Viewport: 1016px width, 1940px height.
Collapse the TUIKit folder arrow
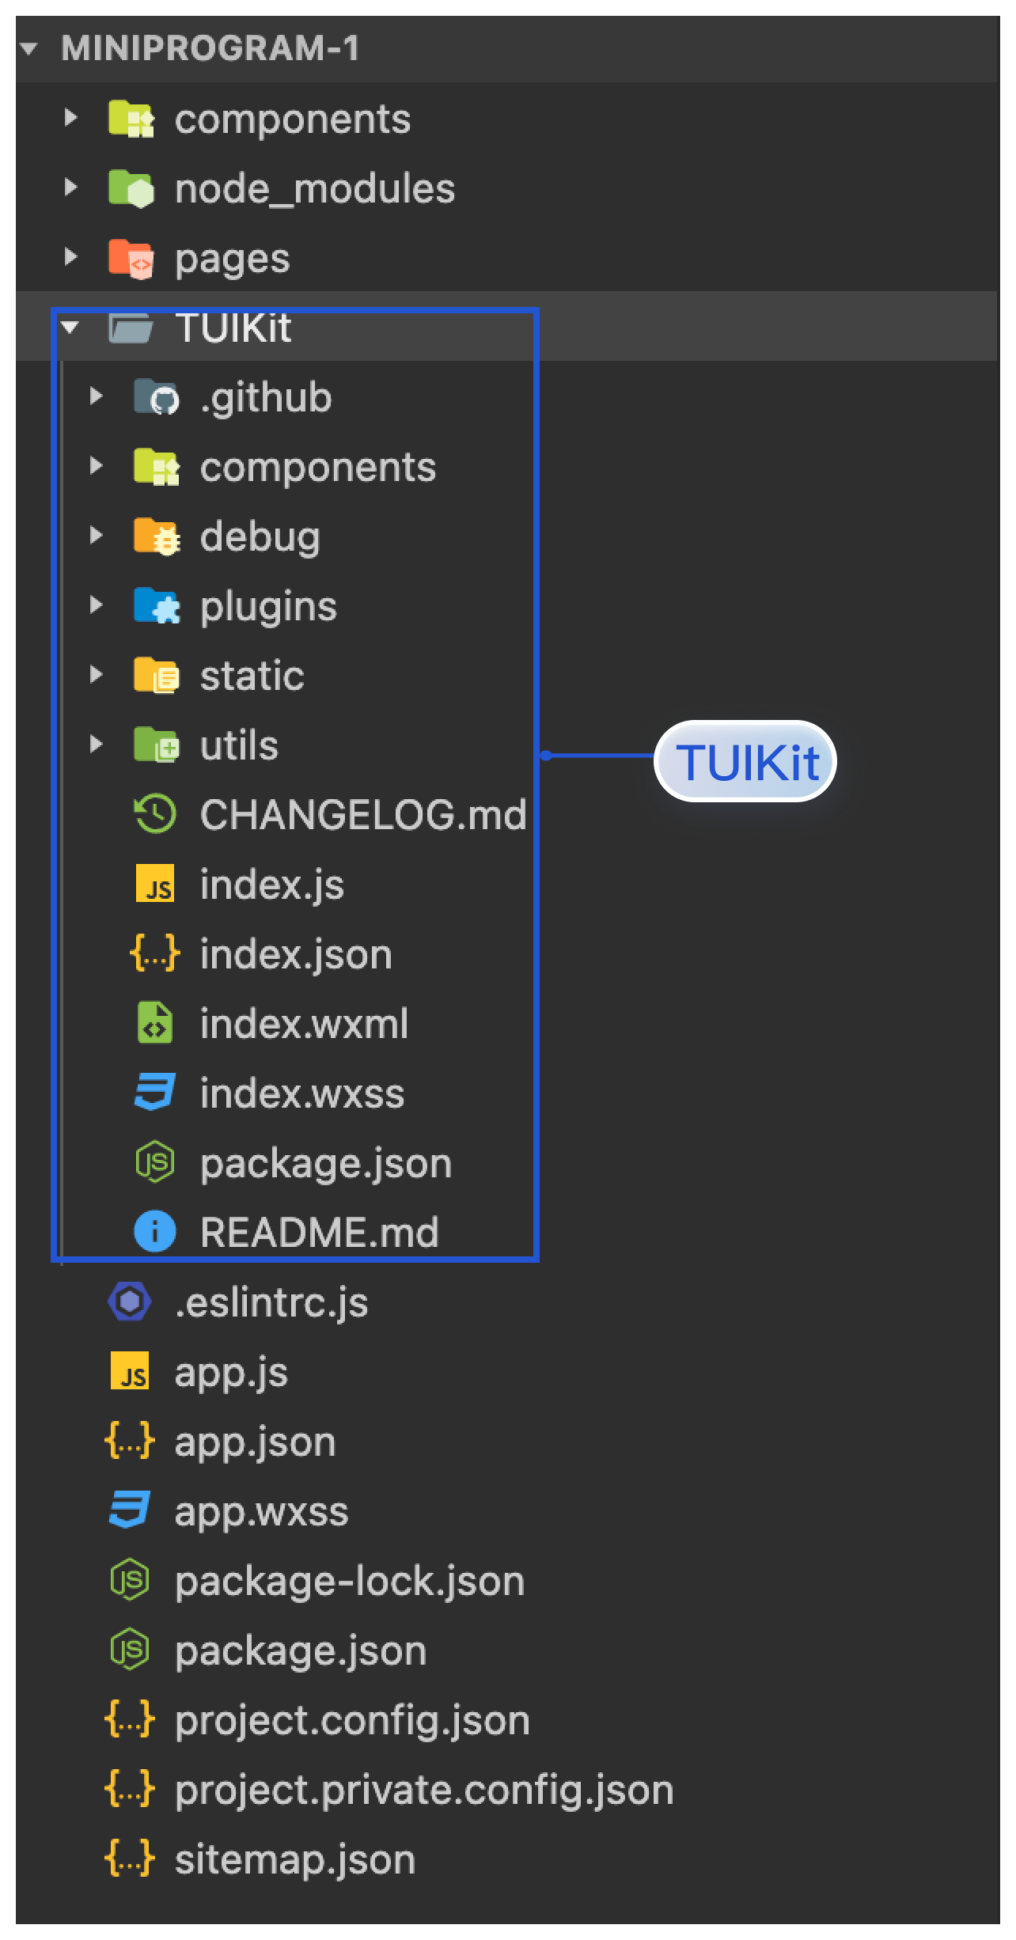(x=70, y=327)
